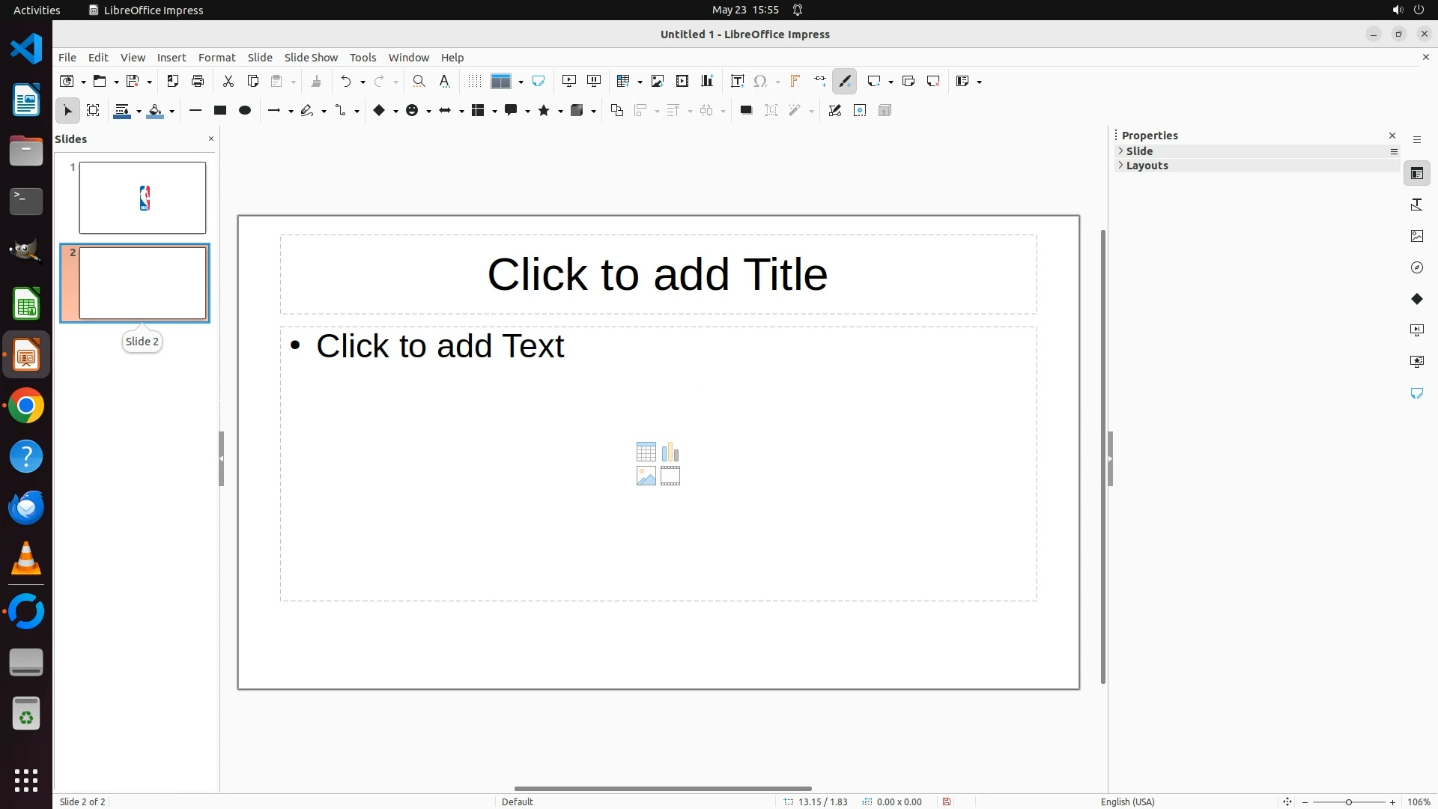Open the Navigator sidebar panel icon
This screenshot has width=1438, height=809.
coord(1416,267)
